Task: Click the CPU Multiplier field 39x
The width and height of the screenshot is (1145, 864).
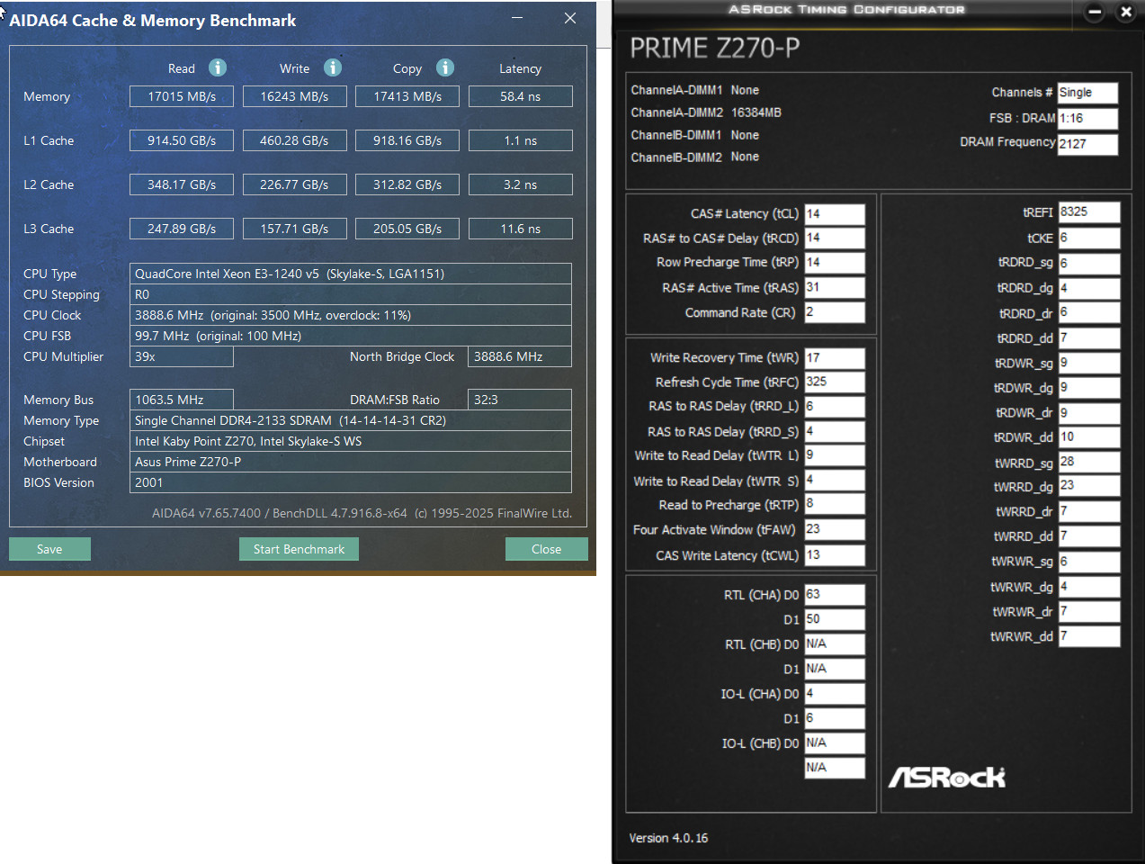Action: click(182, 356)
